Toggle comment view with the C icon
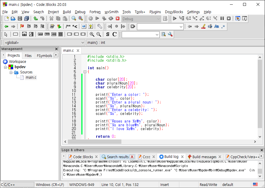The image size is (265, 188). click(114, 34)
